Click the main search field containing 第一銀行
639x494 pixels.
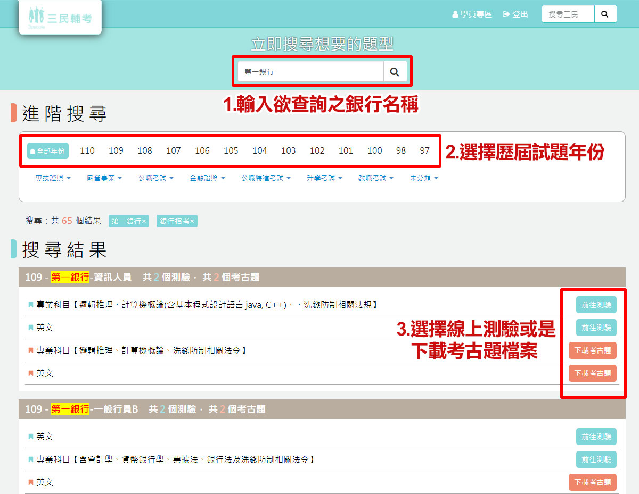point(310,72)
